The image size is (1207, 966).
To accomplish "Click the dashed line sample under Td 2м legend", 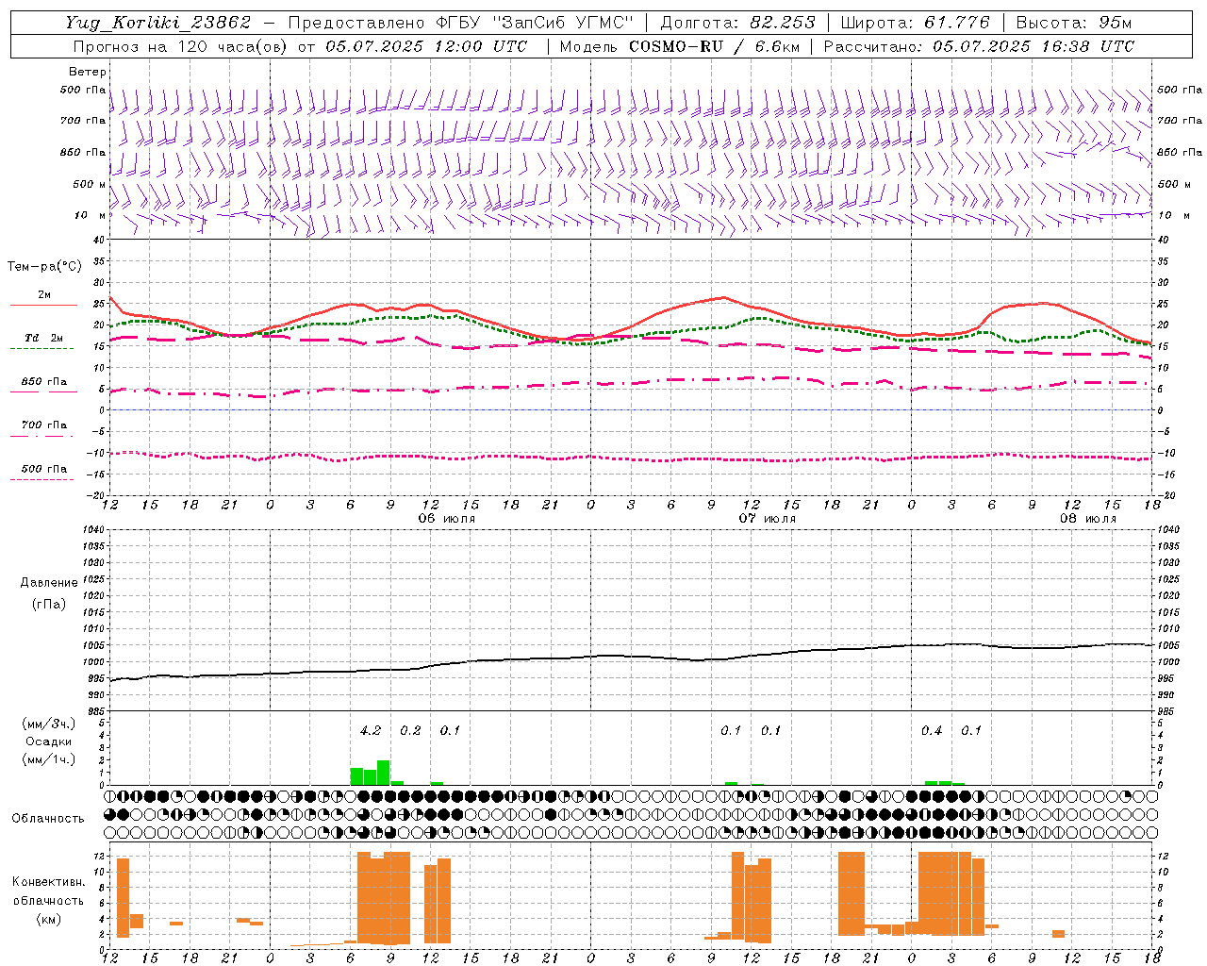I will [41, 348].
